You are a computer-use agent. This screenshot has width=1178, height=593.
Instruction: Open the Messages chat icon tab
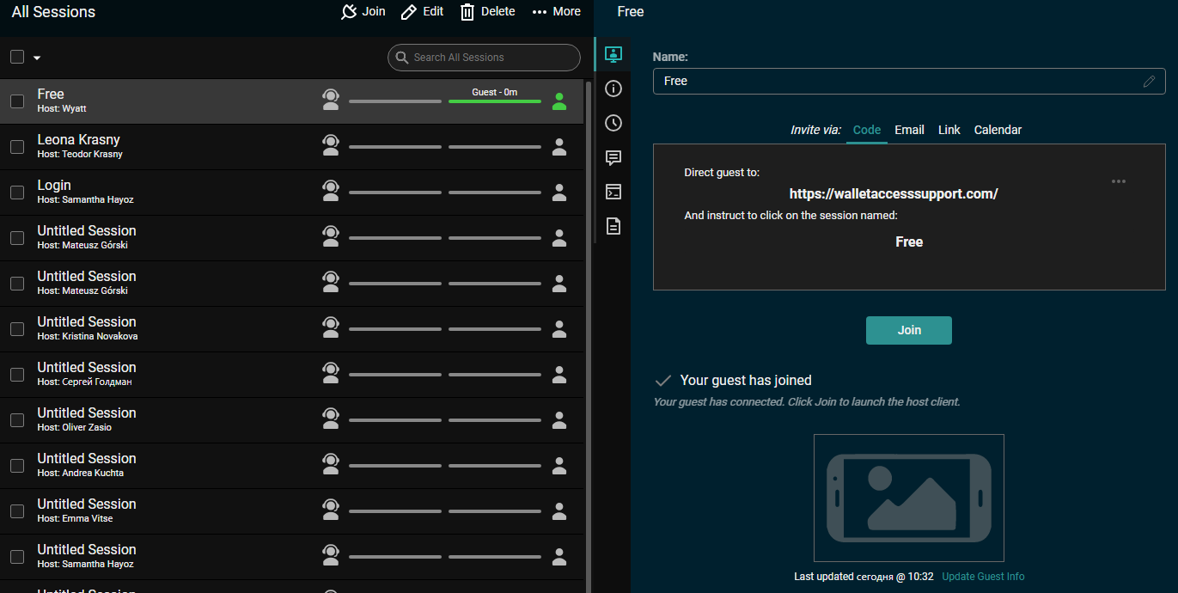click(613, 157)
